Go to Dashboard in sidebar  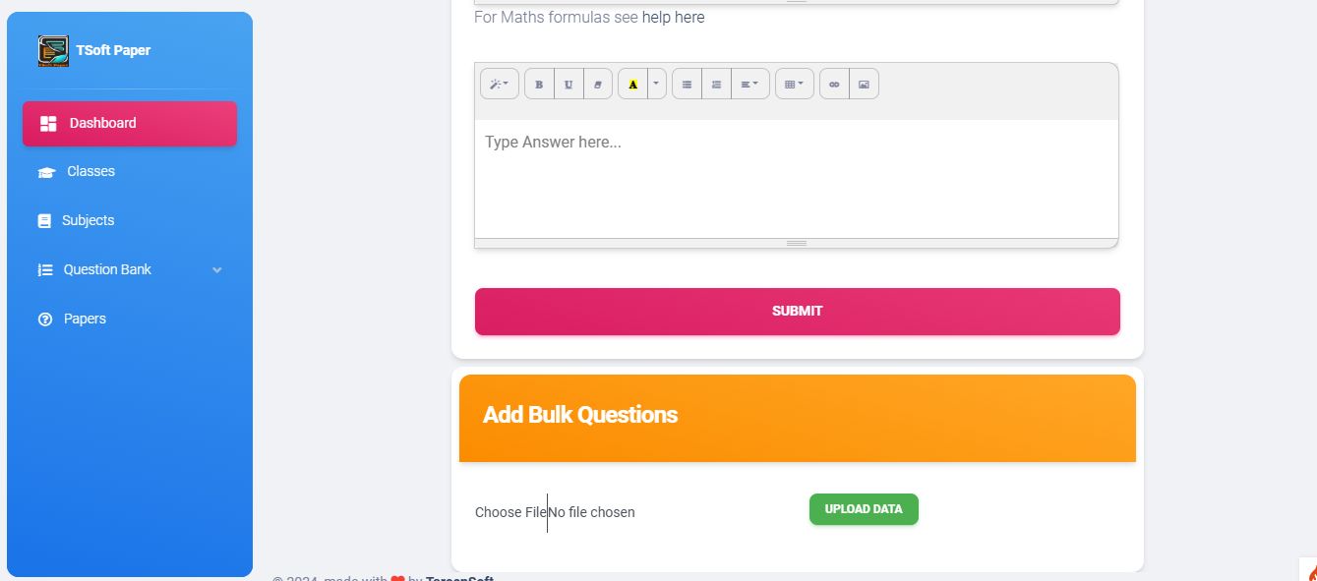(130, 124)
